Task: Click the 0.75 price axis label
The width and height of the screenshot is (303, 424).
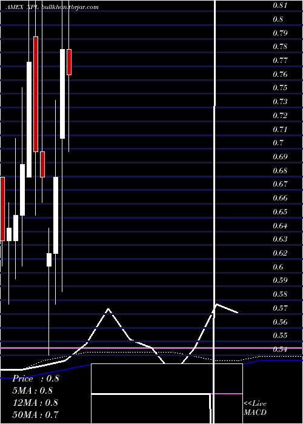Action: click(280, 88)
